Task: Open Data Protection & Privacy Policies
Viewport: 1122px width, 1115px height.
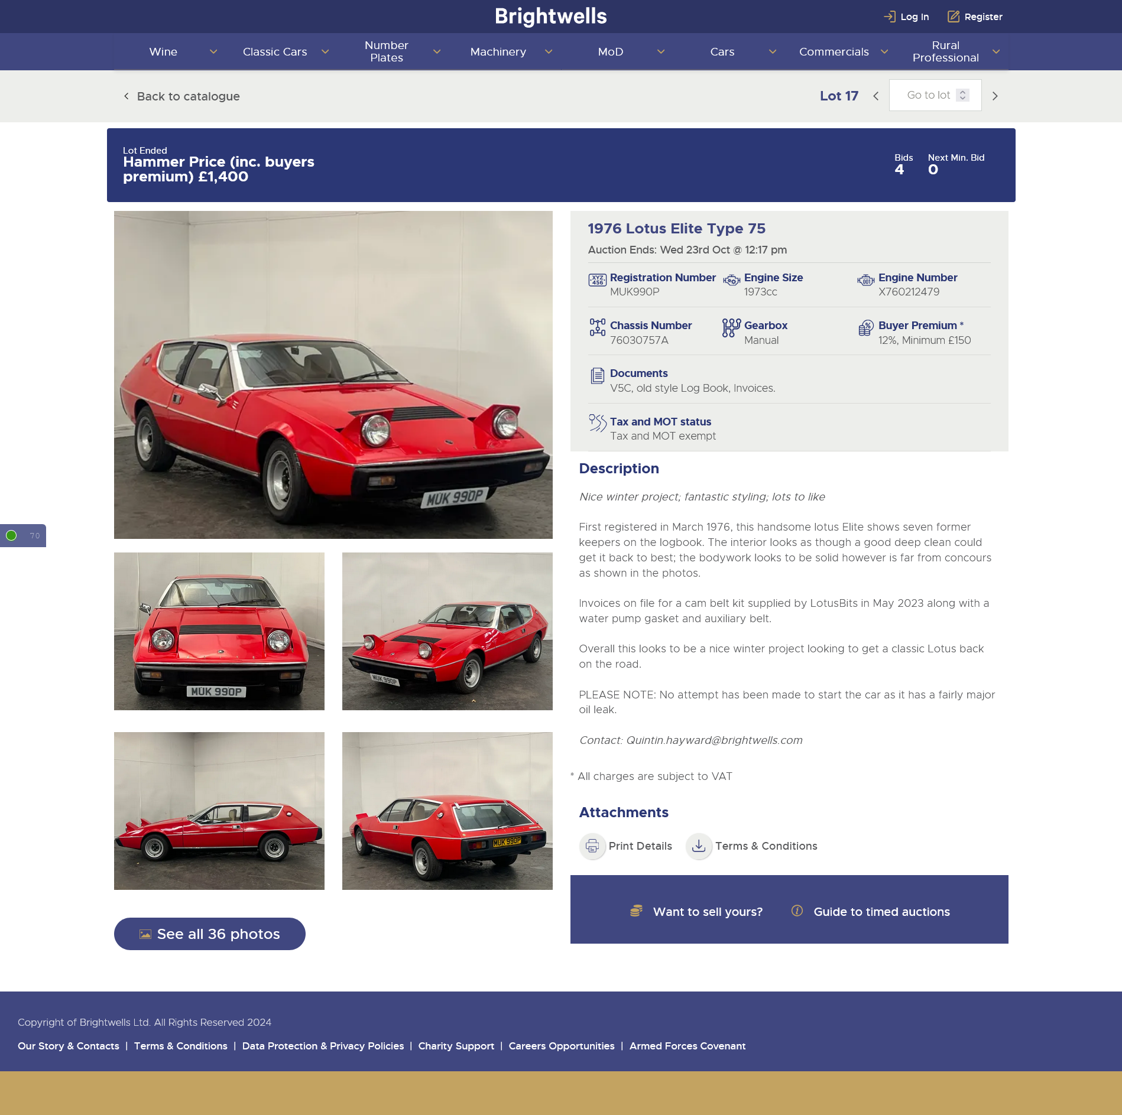Action: [x=323, y=1046]
